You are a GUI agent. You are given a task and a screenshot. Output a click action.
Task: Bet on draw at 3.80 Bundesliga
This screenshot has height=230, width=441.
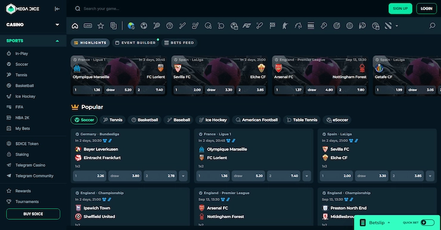click(125, 176)
